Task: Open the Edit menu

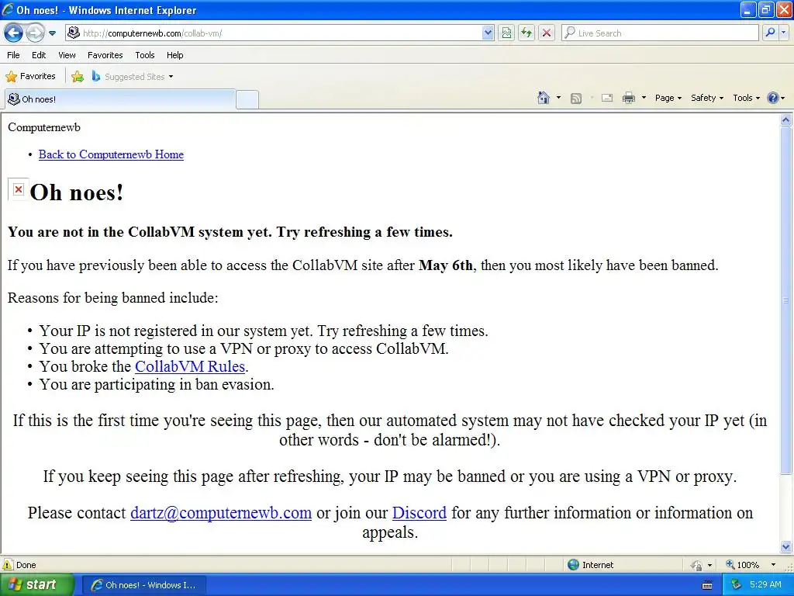Action: tap(39, 55)
